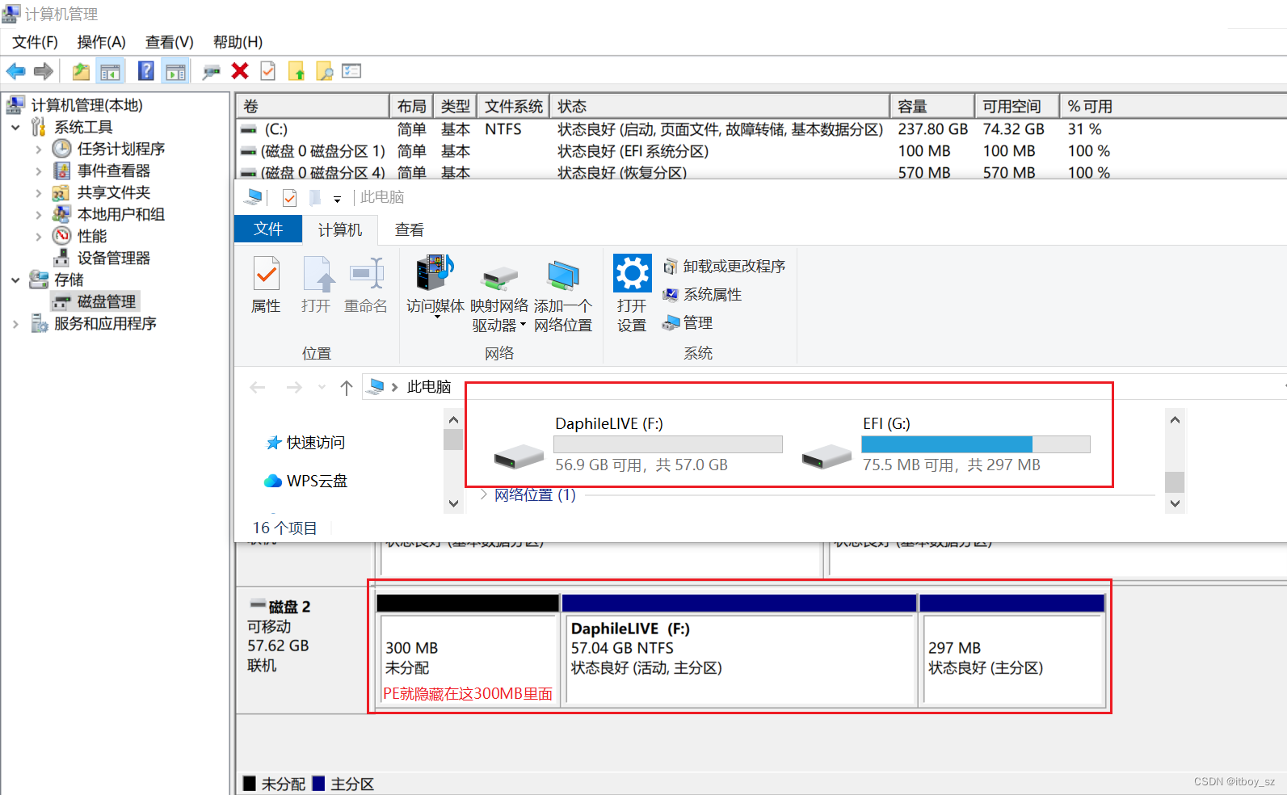Click the disk-with-magnifier toolbar icon
The image size is (1287, 795).
click(211, 71)
